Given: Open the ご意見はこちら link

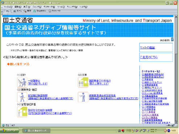Looking at the screenshot, I should 149,57.
